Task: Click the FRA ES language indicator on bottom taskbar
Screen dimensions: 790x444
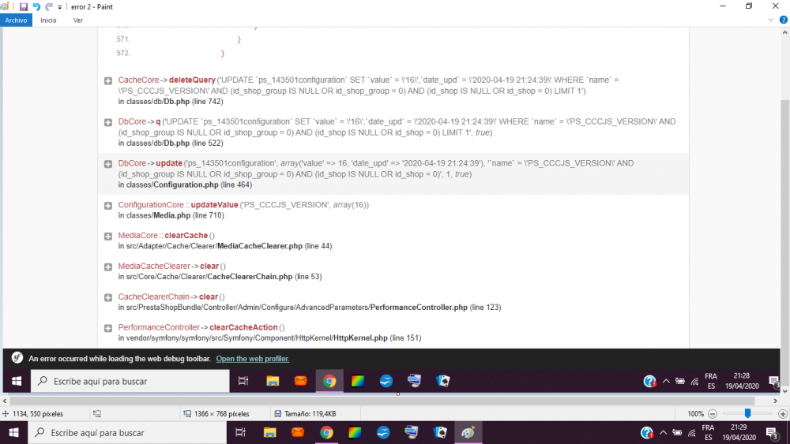Action: point(709,432)
